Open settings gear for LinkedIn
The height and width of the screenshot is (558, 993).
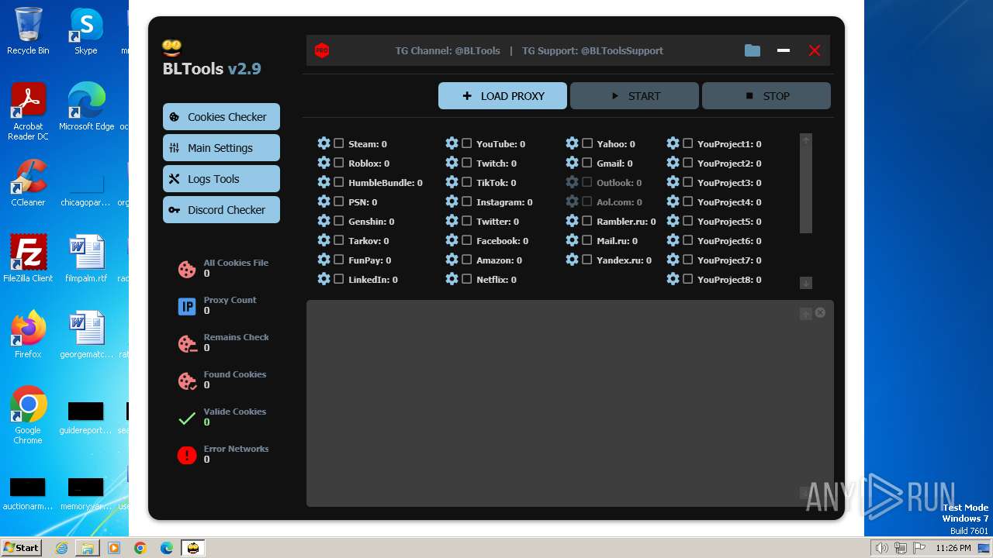tap(324, 279)
